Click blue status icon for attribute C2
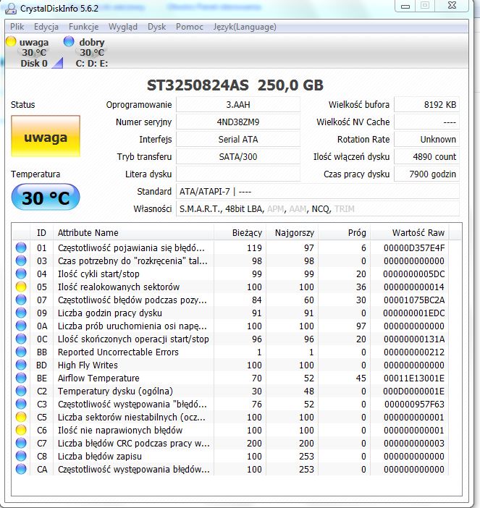The height and width of the screenshot is (508, 480). click(x=21, y=391)
